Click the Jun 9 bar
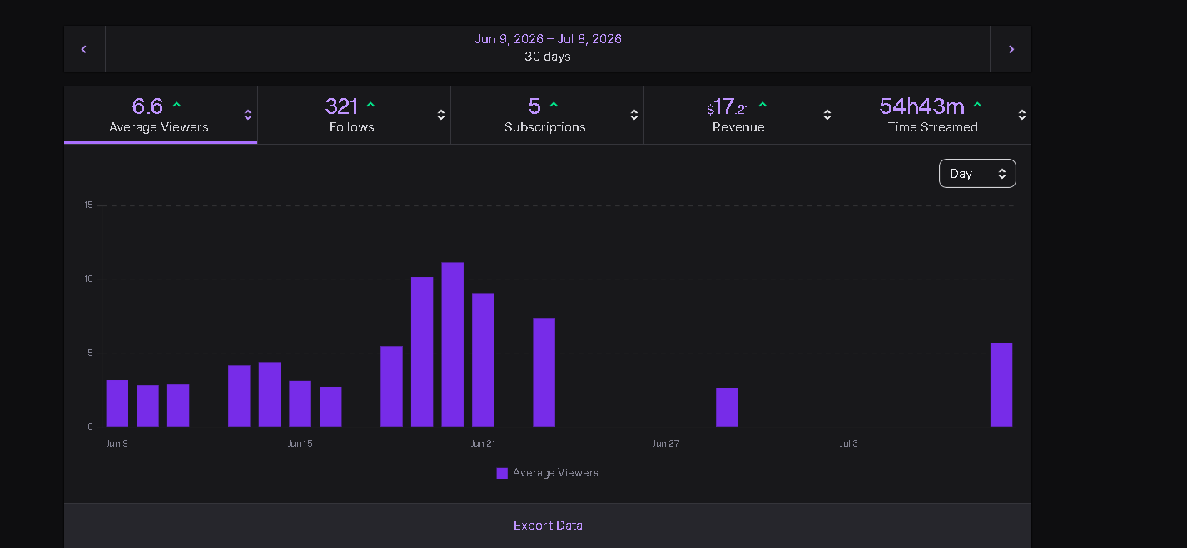 coord(117,403)
